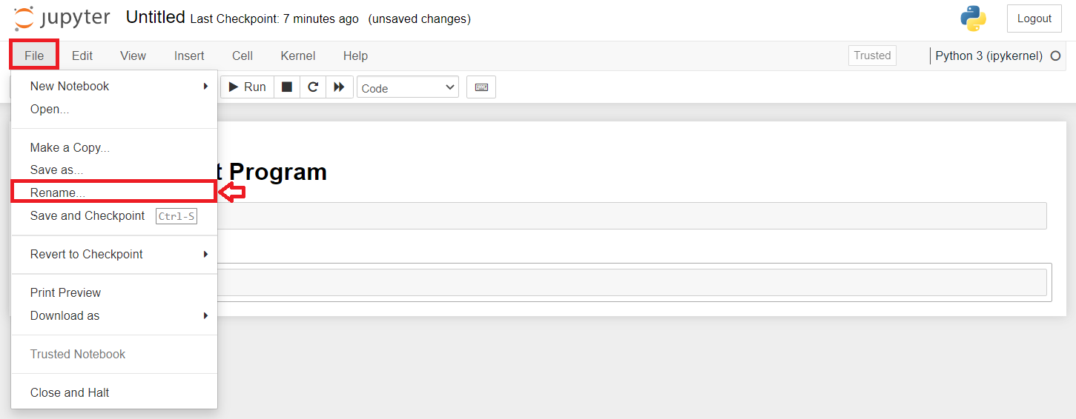Open the Code cell type dropdown
1076x419 pixels.
click(407, 87)
